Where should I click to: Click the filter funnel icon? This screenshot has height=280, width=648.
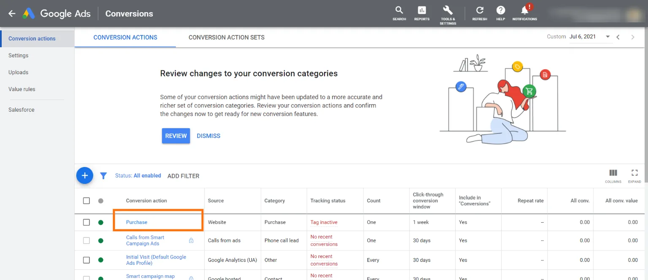pyautogui.click(x=103, y=176)
